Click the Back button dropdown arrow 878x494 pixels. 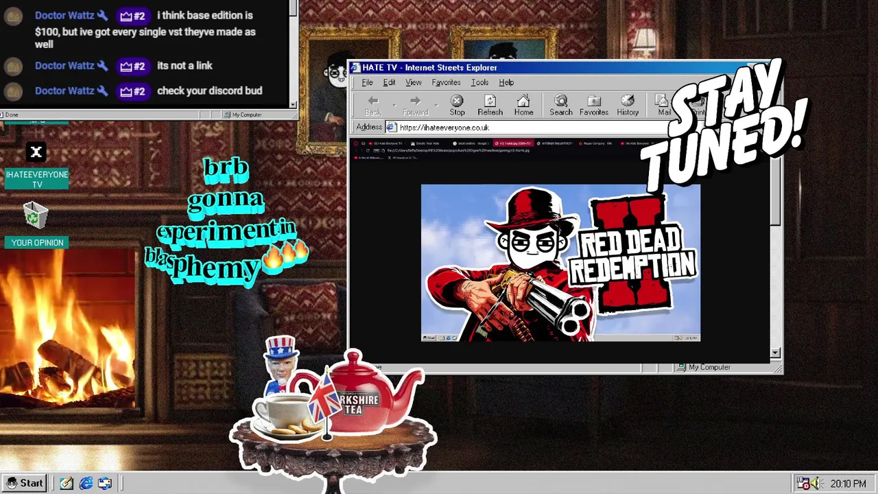pyautogui.click(x=394, y=105)
